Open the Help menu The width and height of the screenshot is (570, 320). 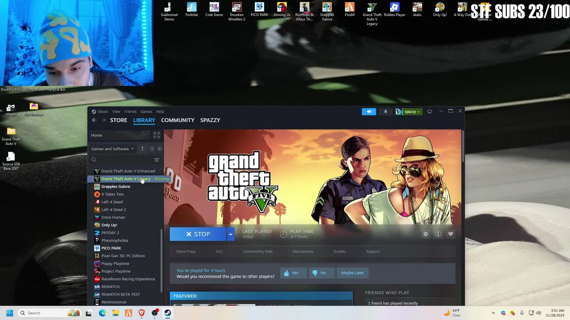pos(160,112)
